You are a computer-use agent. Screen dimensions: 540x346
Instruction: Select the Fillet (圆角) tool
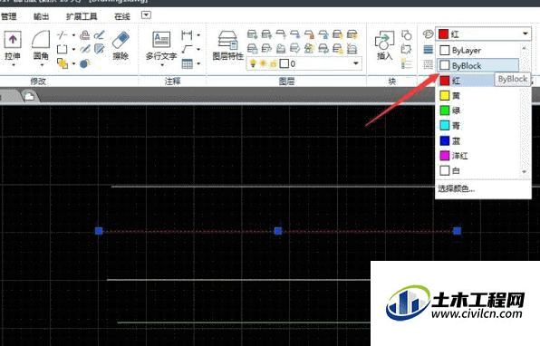click(41, 40)
